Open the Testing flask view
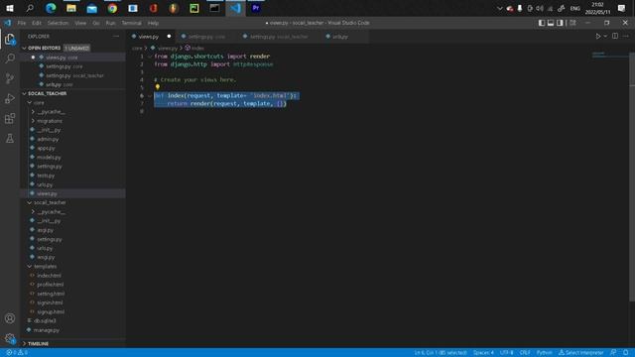Screen dimensions: 635x357 tap(10, 139)
